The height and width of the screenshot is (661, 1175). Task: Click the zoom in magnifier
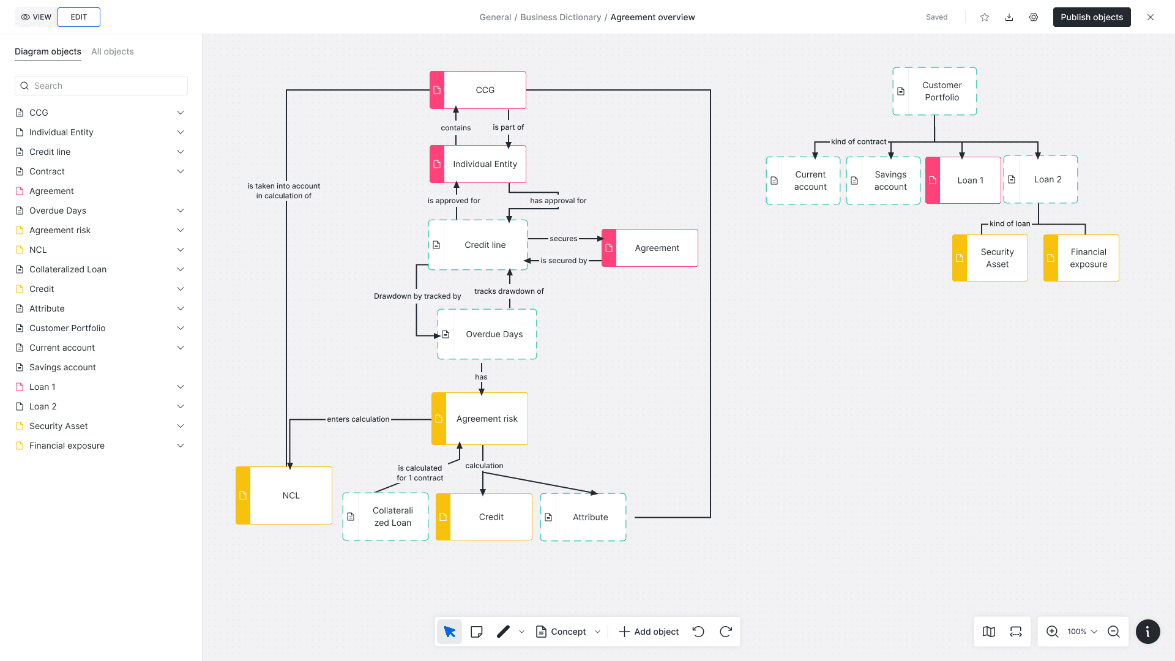[x=1053, y=632]
